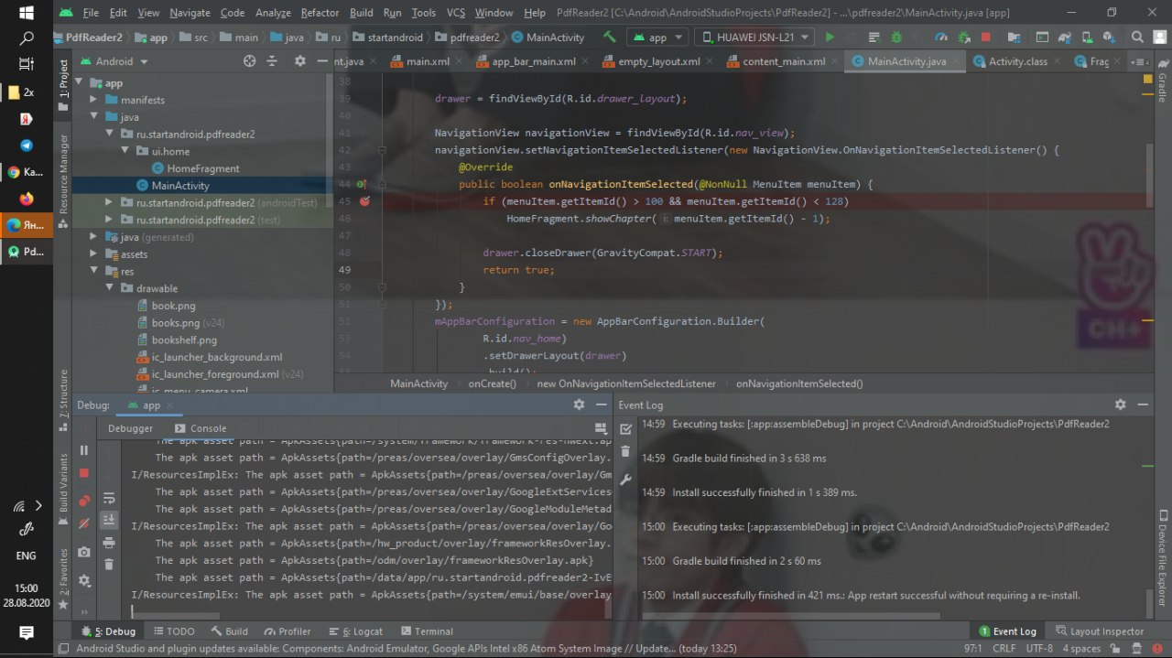Mark all Event Log notifications read
1172x658 pixels.
click(x=625, y=428)
